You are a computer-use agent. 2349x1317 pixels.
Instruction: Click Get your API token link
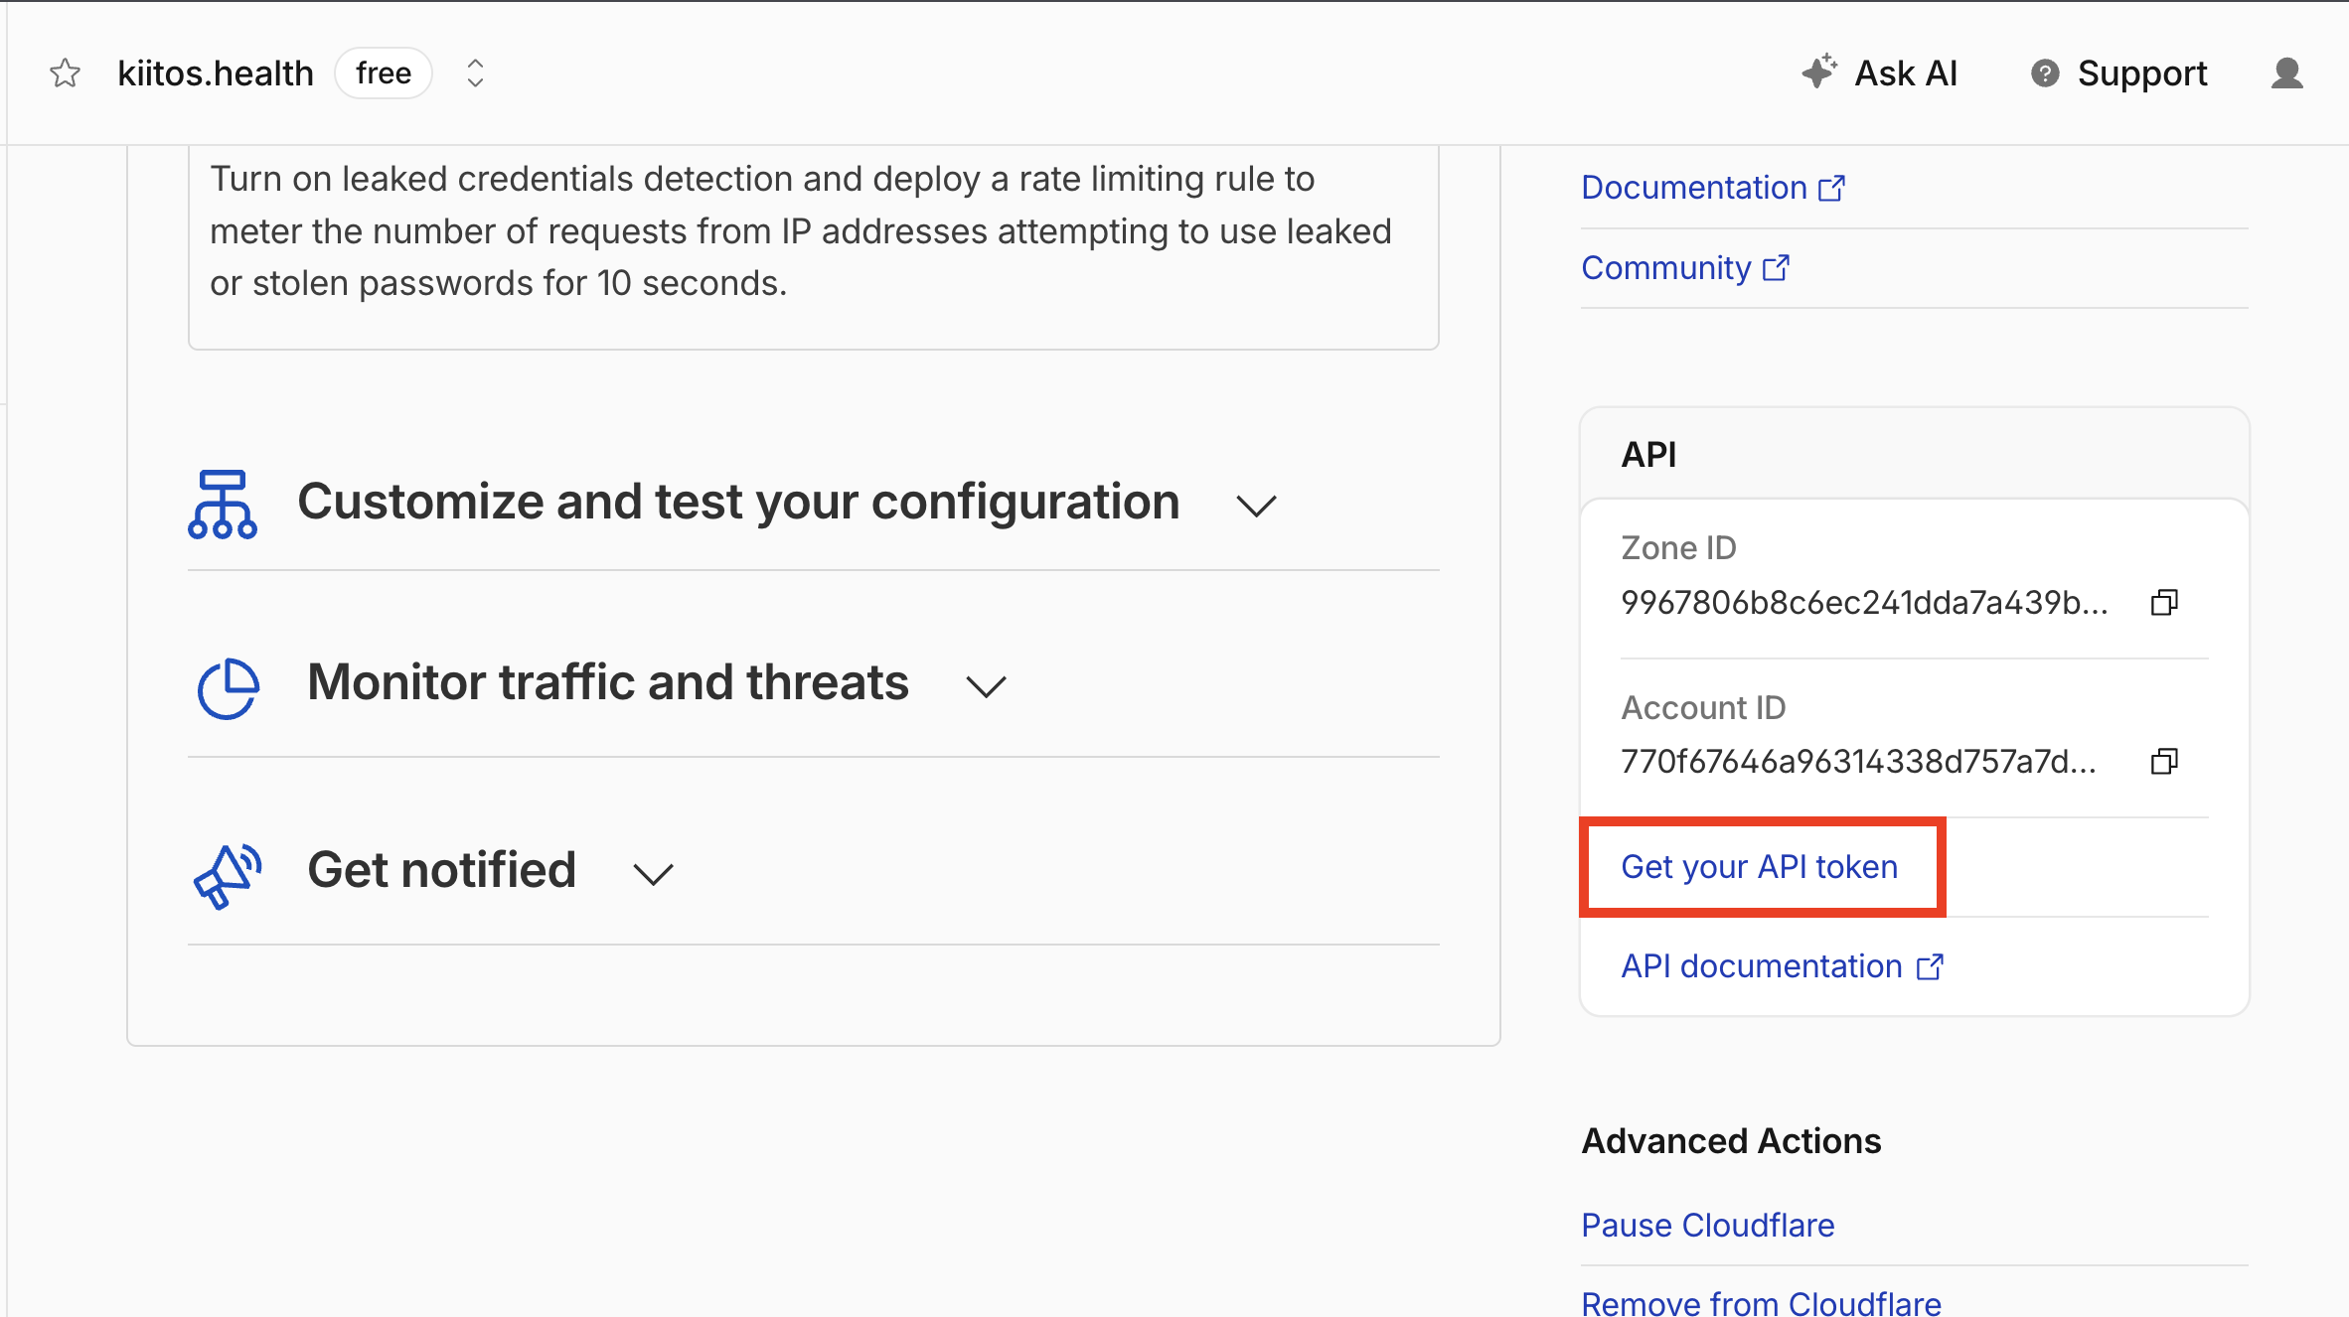click(x=1760, y=867)
